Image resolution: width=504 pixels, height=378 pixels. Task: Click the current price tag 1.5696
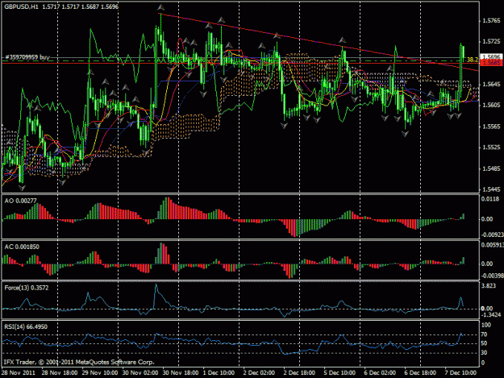pyautogui.click(x=491, y=57)
